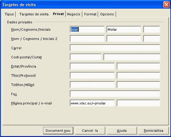Select the homepage field with www.xtec.es
This screenshot has width=171, height=137.
point(92,103)
